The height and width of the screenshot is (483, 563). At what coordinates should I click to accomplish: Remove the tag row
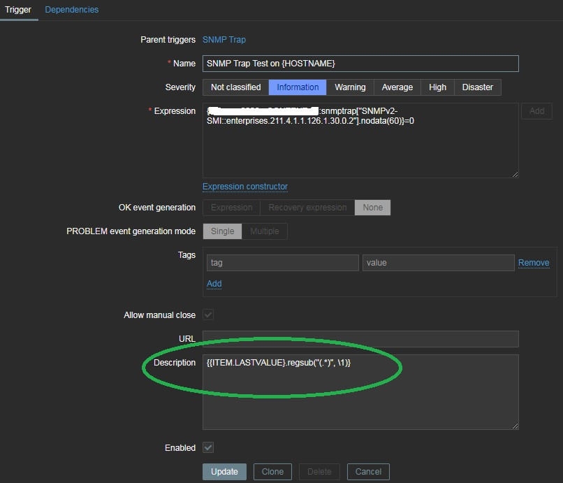click(x=534, y=263)
